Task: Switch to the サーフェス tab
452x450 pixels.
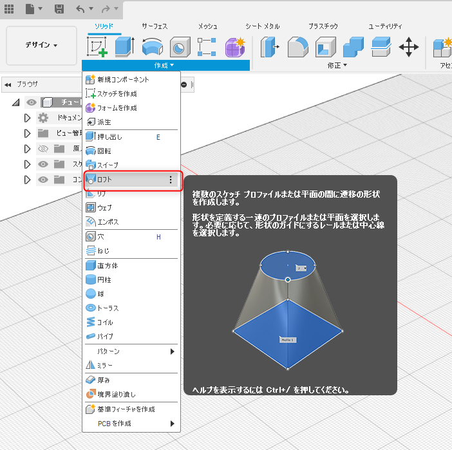Action: (x=155, y=26)
